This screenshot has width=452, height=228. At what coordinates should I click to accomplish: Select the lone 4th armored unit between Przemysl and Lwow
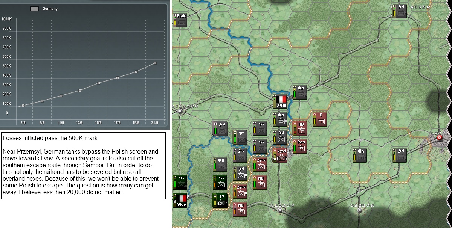[x=360, y=155]
